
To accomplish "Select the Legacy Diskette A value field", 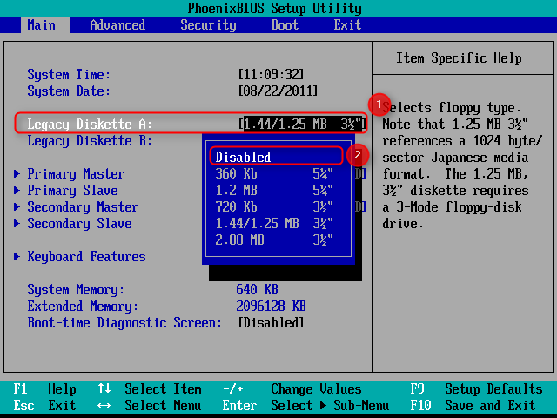I will pos(302,124).
